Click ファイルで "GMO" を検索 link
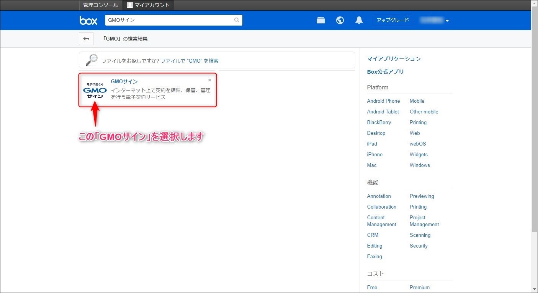Viewport: 538px width, 293px height. [x=190, y=61]
